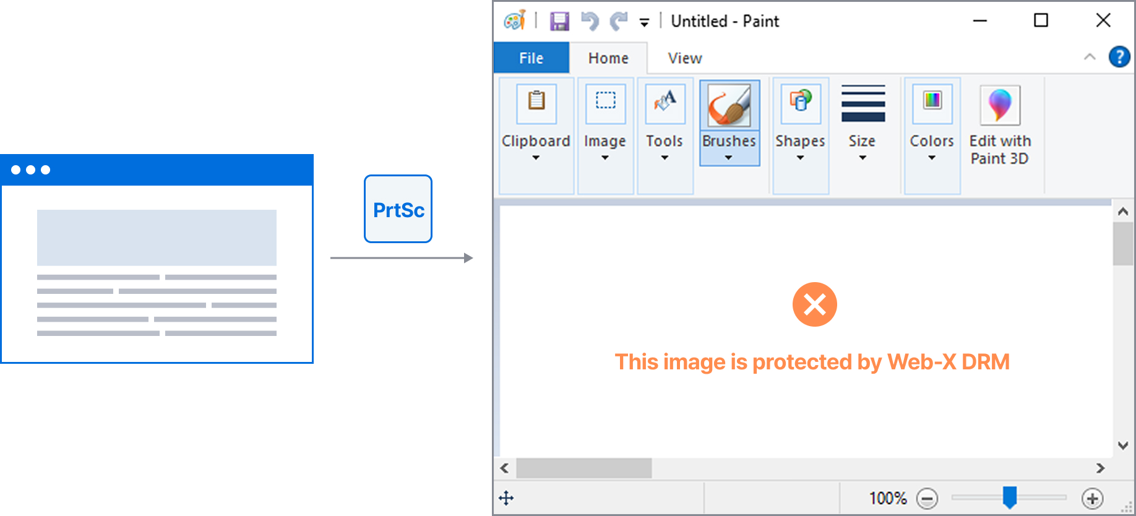Image resolution: width=1136 pixels, height=516 pixels.
Task: Select the Brushes tool icon
Action: click(729, 106)
